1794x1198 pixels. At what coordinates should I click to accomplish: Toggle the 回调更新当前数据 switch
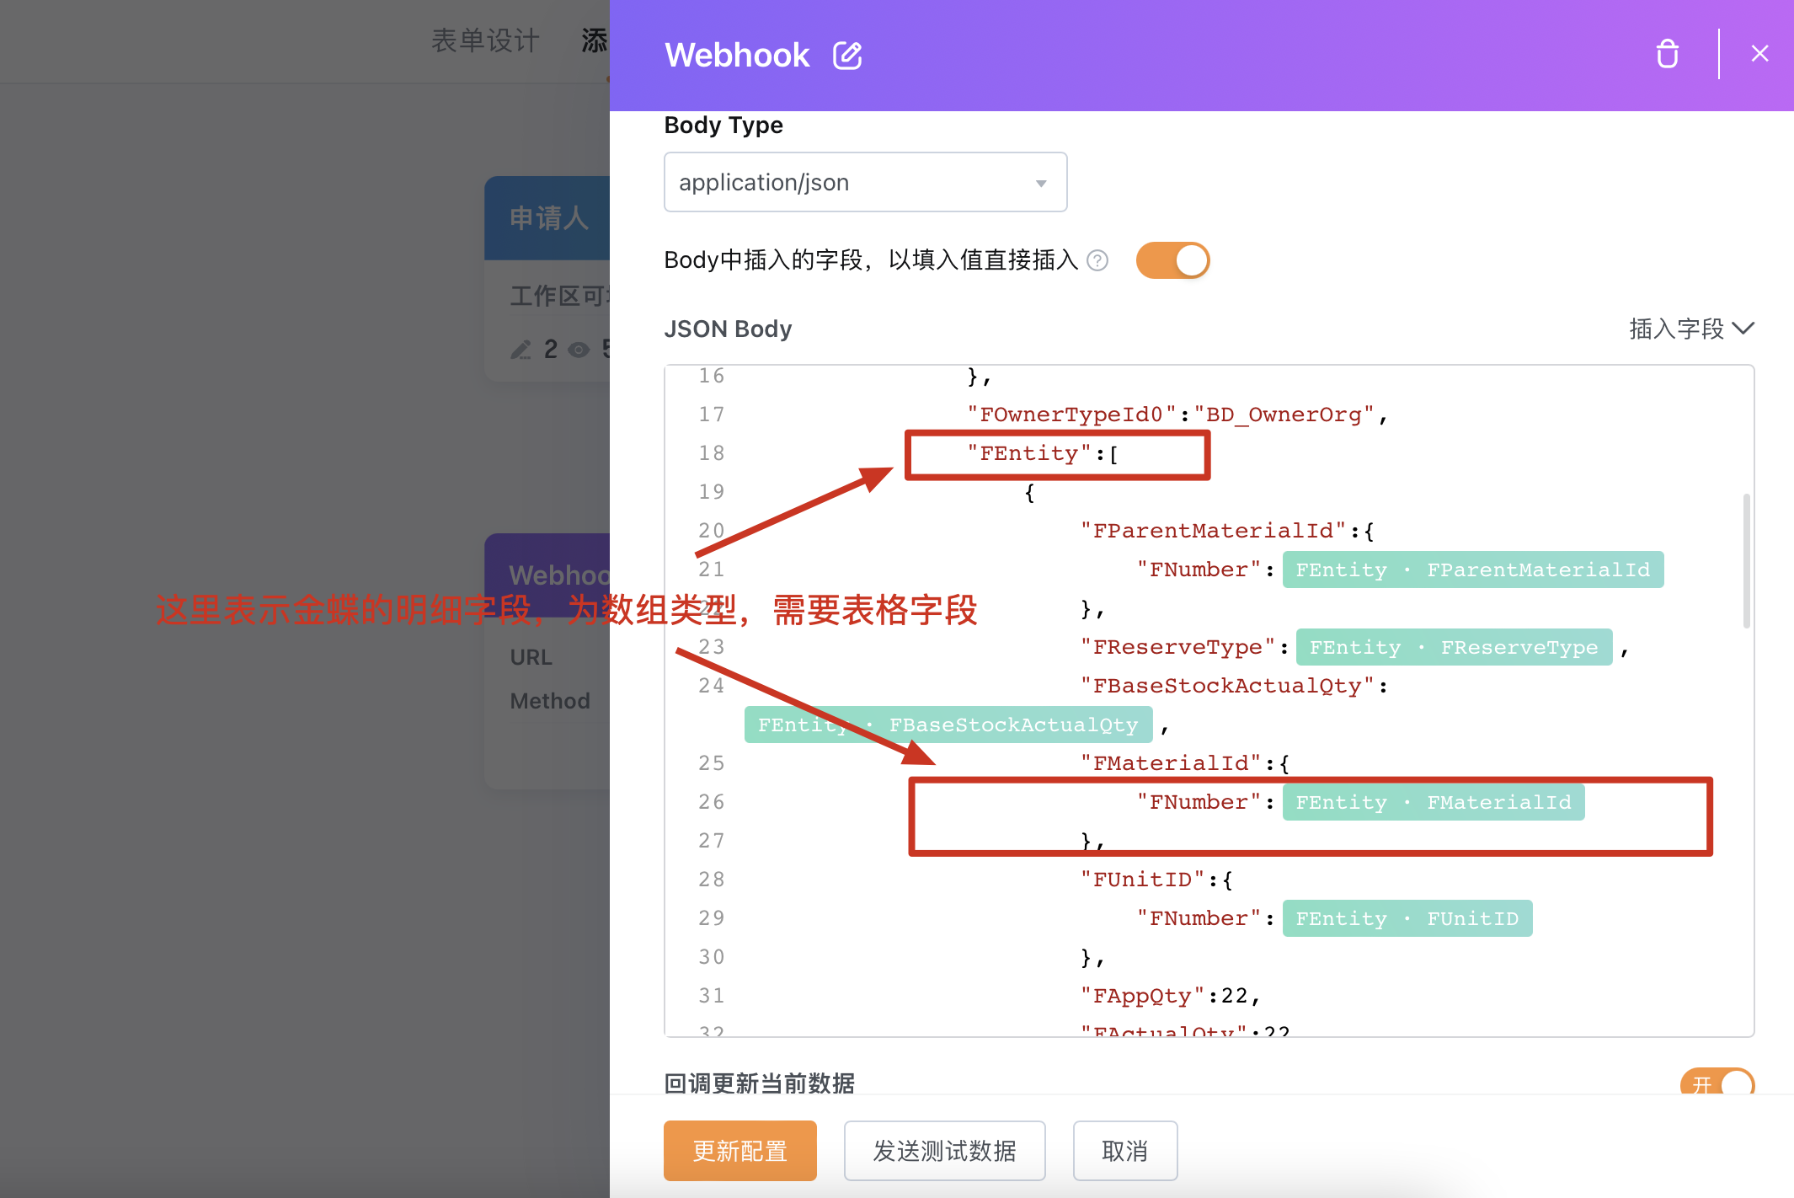(1717, 1083)
